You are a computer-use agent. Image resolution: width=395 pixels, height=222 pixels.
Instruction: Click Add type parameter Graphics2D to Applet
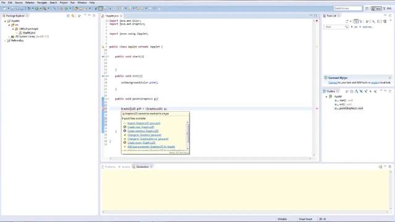[151, 147]
